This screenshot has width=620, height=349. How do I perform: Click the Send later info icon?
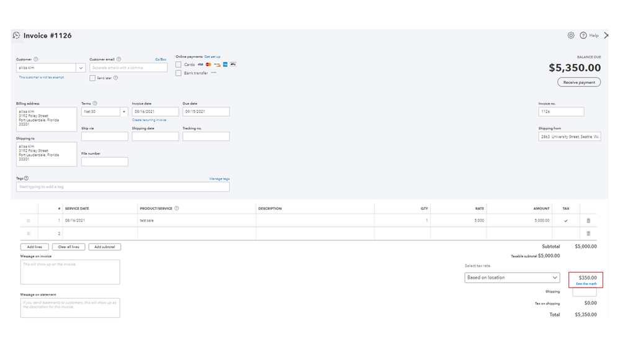(116, 78)
